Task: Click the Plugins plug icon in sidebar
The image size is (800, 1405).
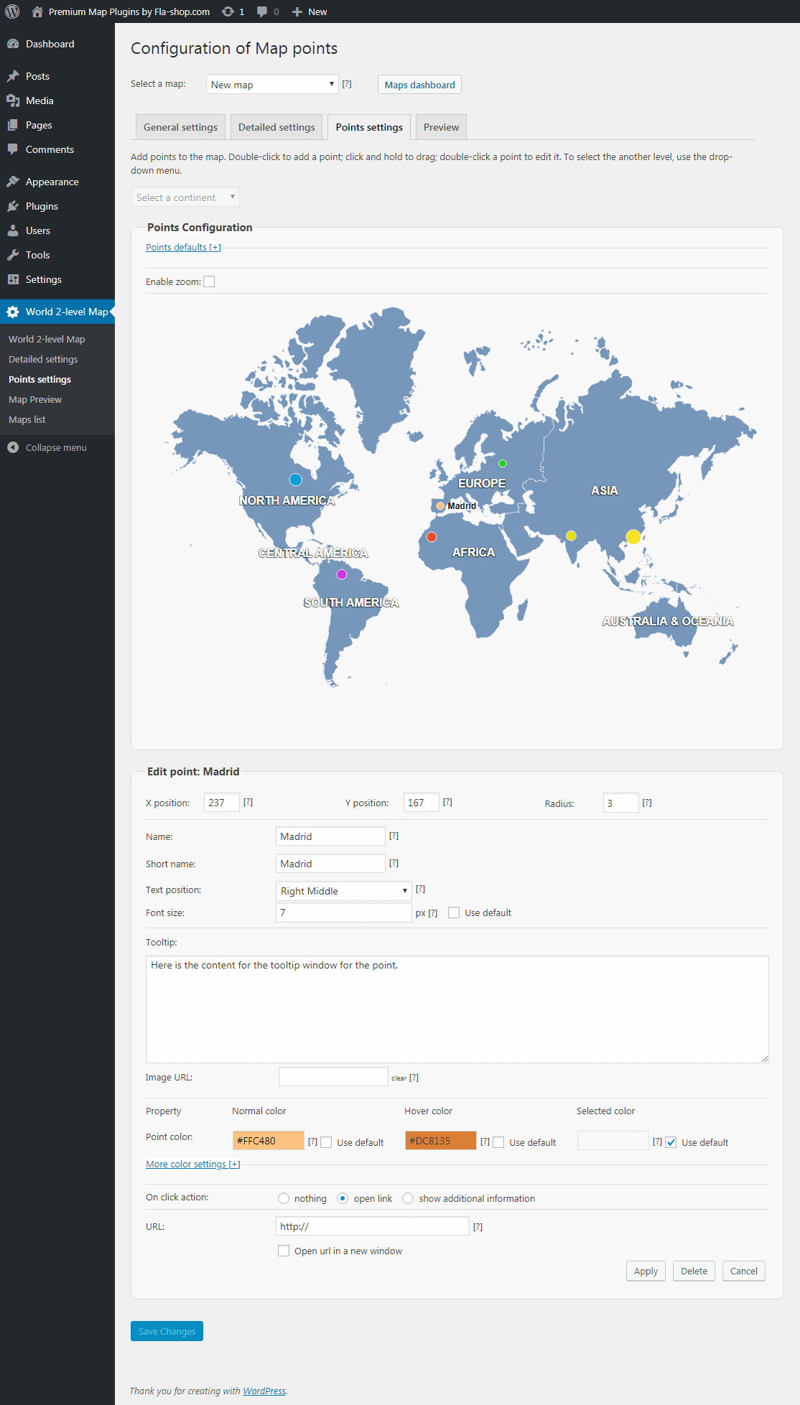Action: point(13,206)
